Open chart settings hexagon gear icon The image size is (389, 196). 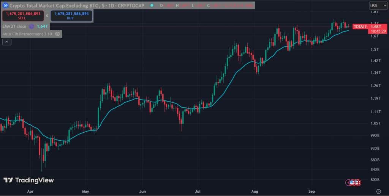378,191
